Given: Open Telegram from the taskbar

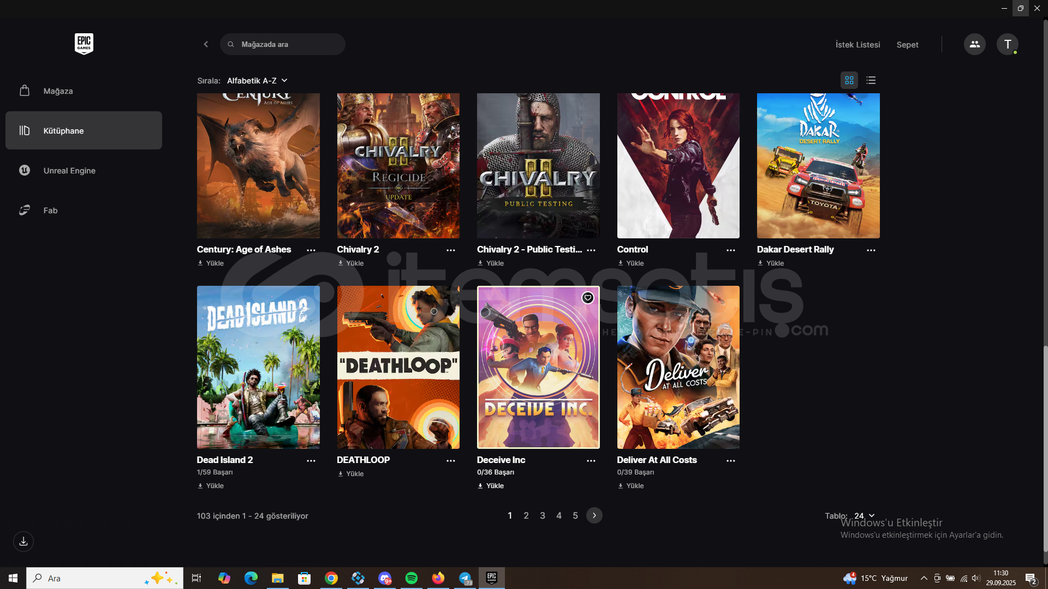Looking at the screenshot, I should [x=465, y=578].
